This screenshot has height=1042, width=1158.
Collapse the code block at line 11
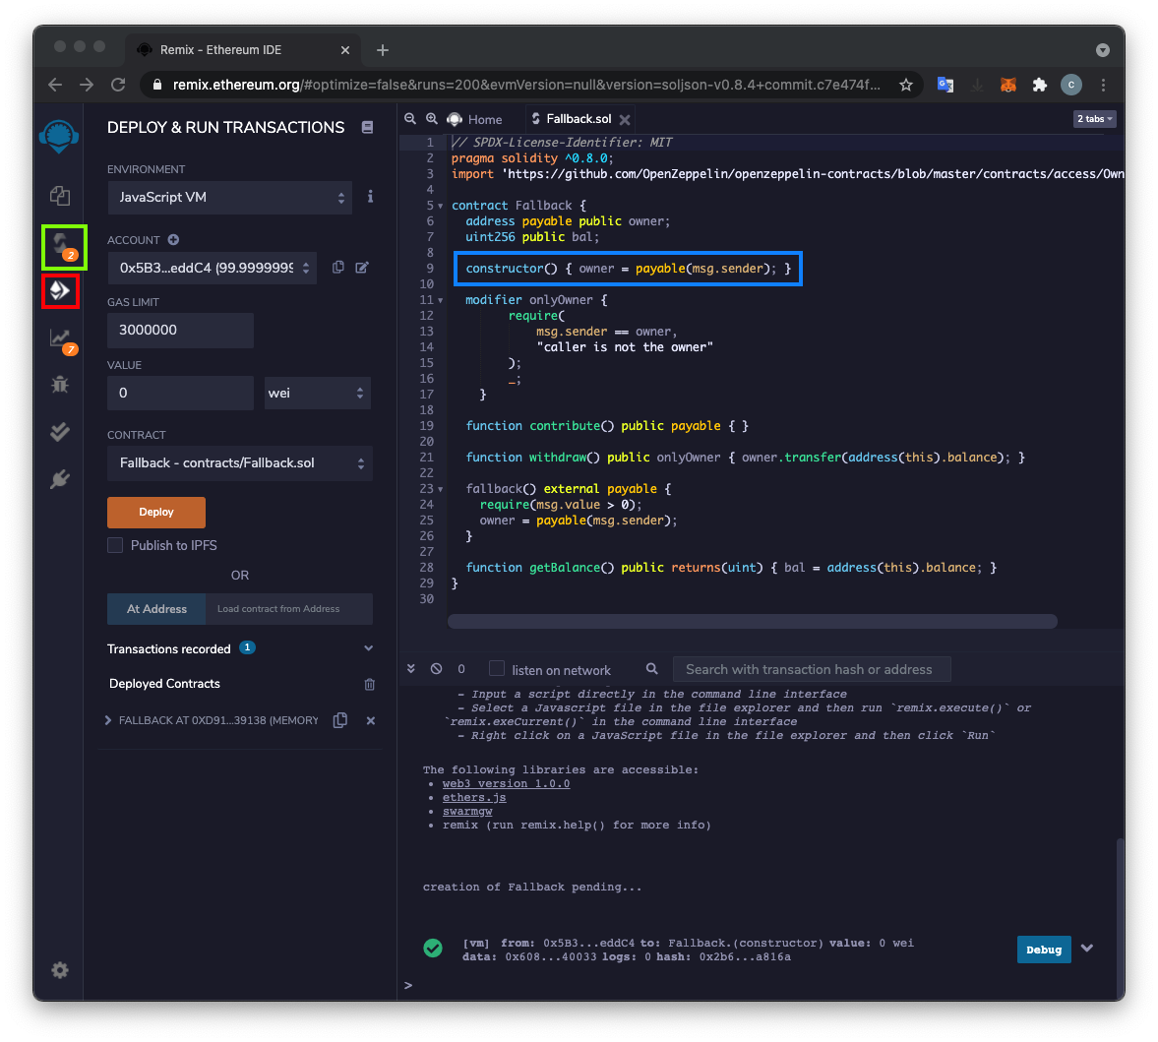pos(440,300)
